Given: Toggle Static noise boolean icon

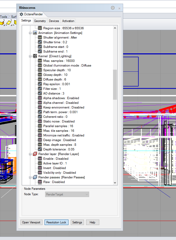Looking at the screenshot, I should coord(40,121).
